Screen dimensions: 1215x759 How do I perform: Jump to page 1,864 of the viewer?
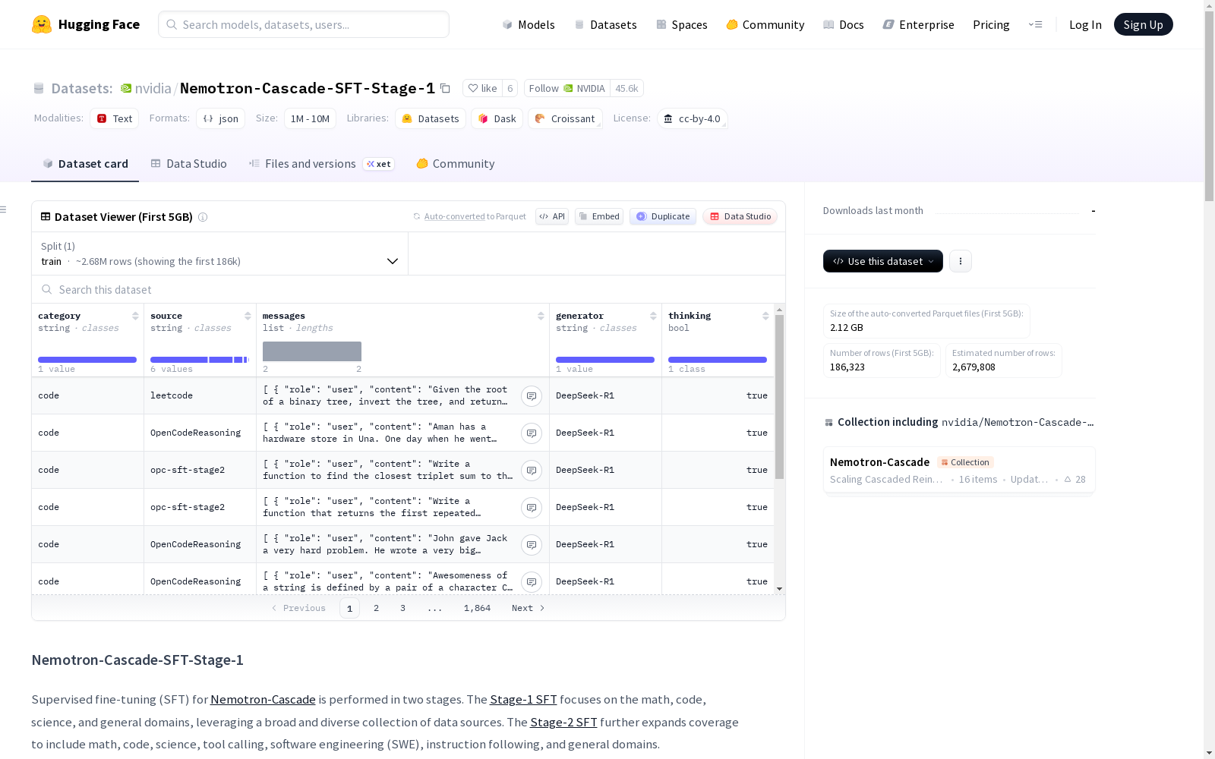click(x=477, y=608)
